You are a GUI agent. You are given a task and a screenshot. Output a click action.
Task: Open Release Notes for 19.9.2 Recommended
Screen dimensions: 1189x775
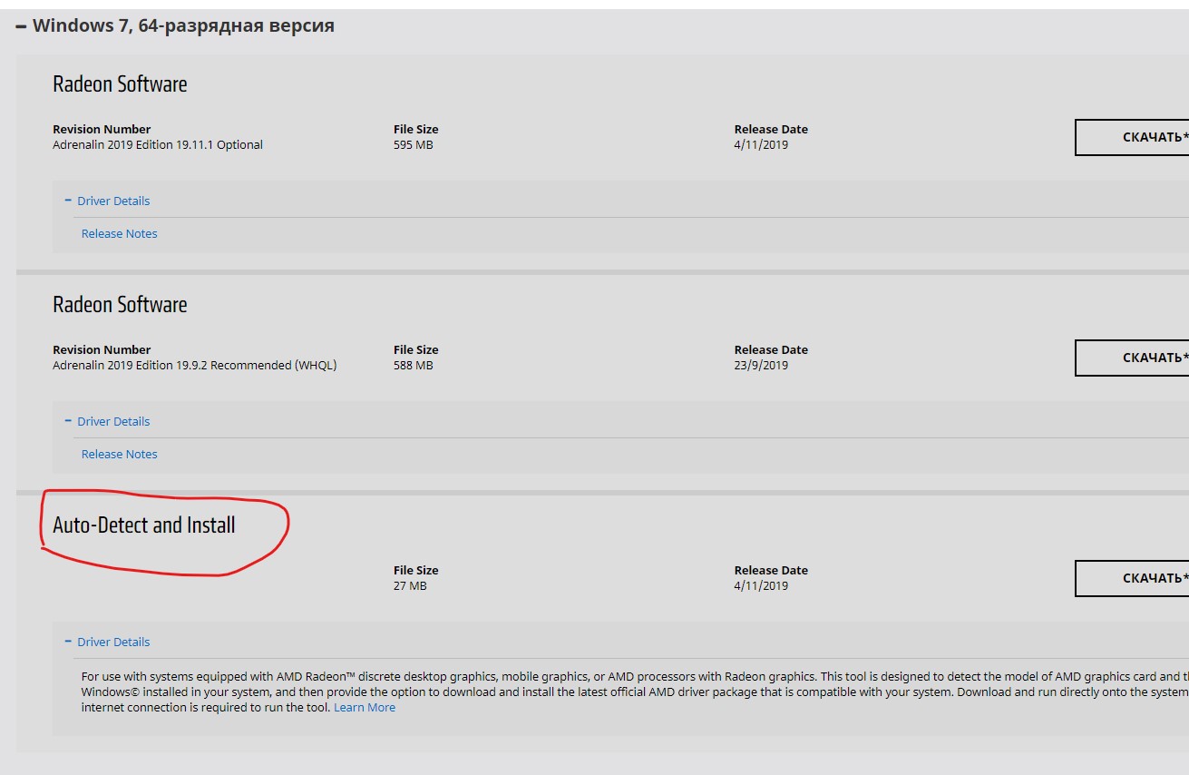coord(119,454)
